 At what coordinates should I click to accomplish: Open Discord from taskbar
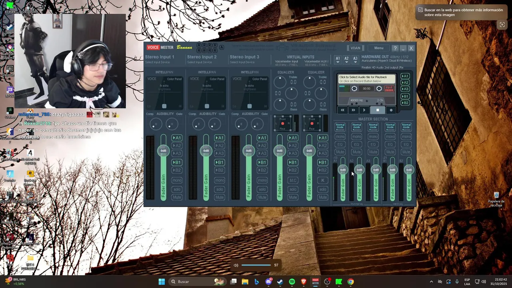(x=268, y=282)
